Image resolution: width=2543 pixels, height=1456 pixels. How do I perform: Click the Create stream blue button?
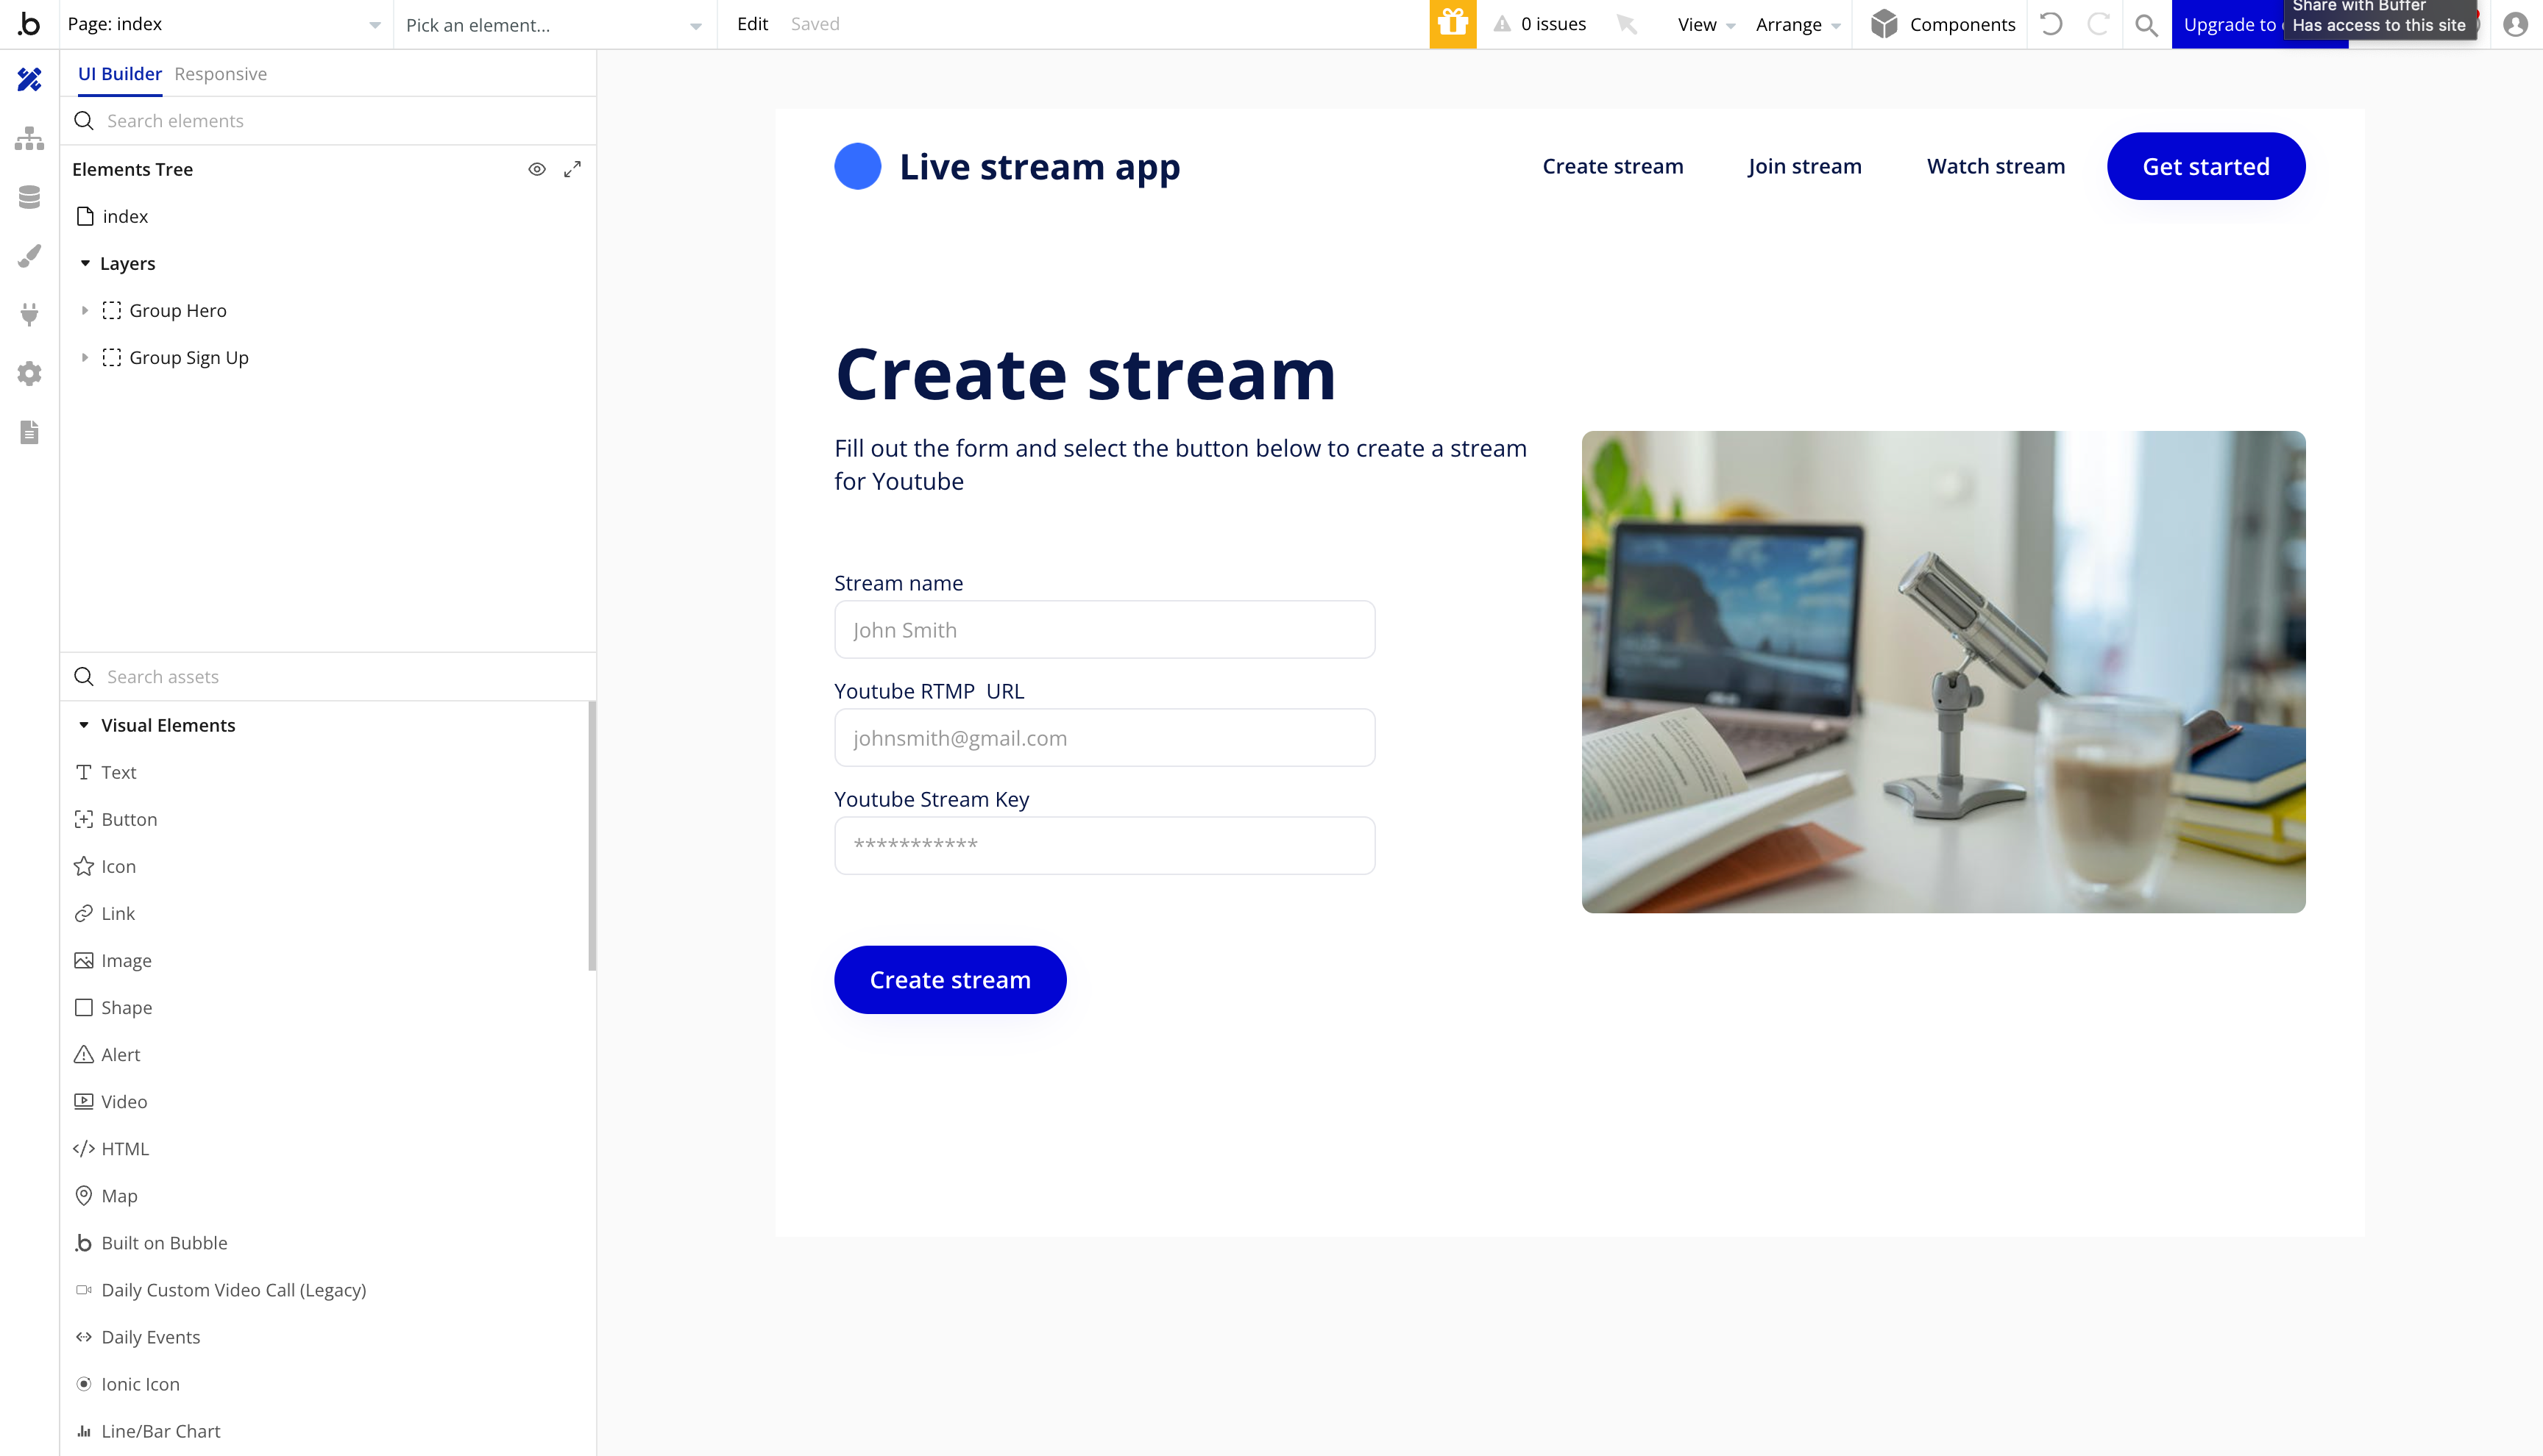[949, 979]
